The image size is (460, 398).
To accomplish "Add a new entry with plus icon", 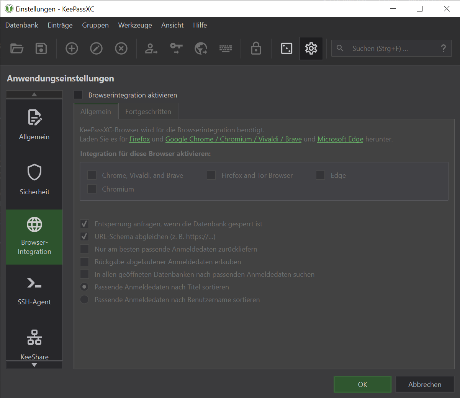I will click(72, 49).
